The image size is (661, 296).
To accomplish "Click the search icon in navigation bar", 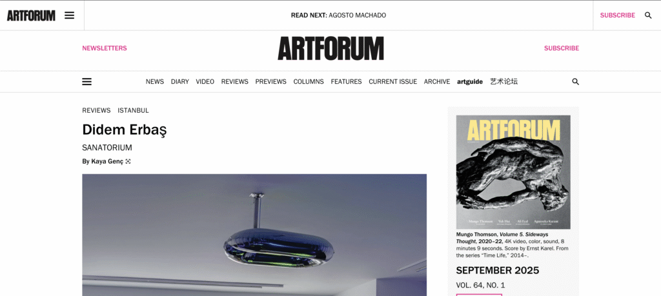I will coord(575,82).
